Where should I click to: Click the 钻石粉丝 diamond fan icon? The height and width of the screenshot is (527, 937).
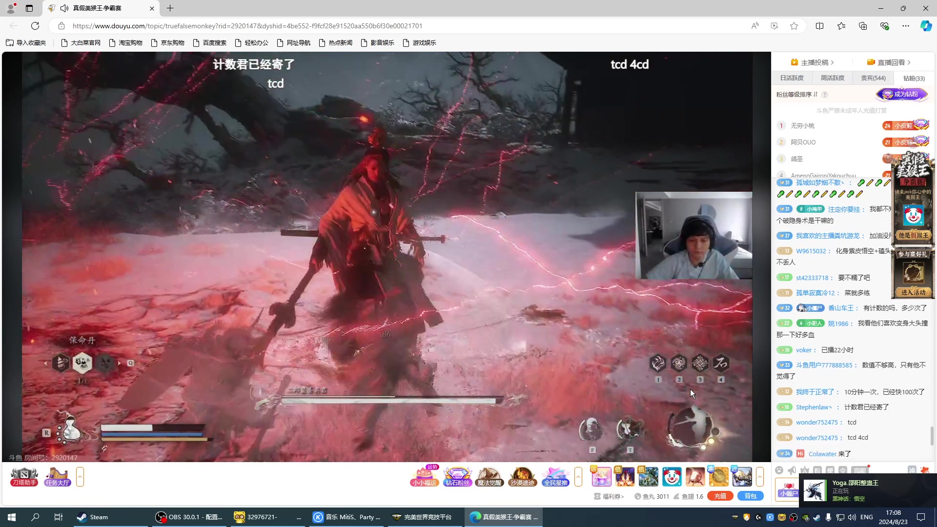coord(457,476)
